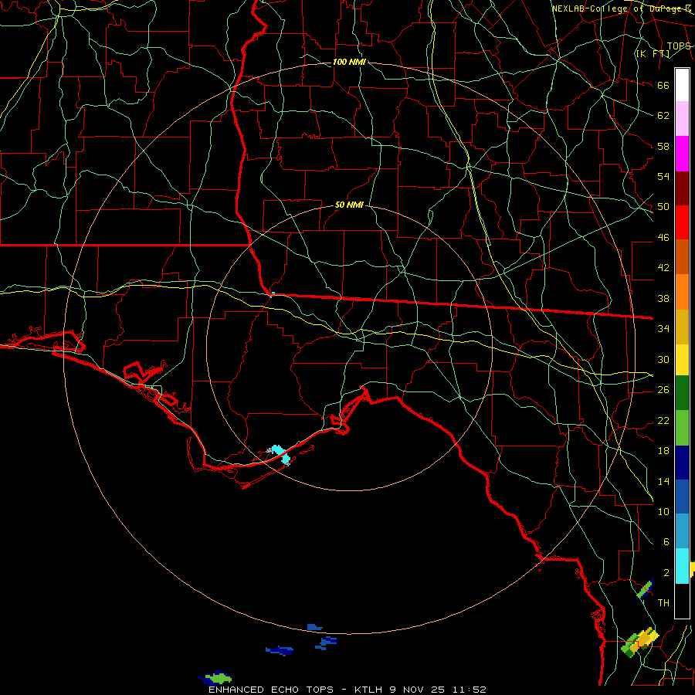Select the cyan legend swatch
695x695 pixels.
[x=682, y=566]
